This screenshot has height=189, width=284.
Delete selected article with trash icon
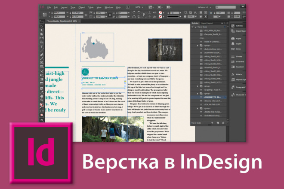click(x=223, y=123)
